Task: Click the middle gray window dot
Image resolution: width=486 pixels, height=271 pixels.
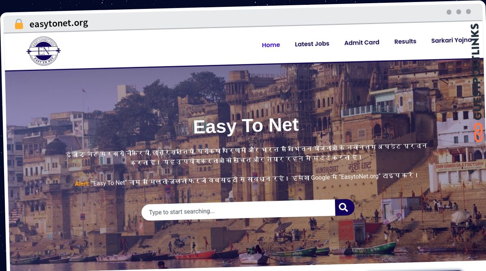Action: pos(458,12)
